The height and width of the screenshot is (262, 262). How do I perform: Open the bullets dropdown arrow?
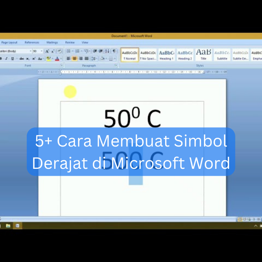pos(72,51)
